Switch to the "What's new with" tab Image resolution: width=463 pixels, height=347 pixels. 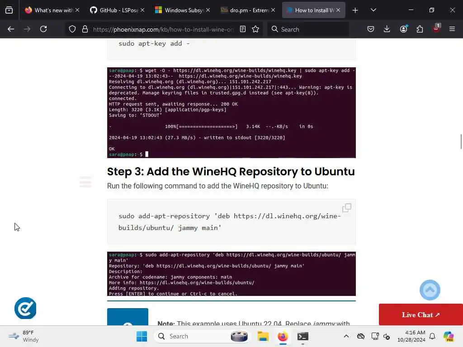(52, 10)
